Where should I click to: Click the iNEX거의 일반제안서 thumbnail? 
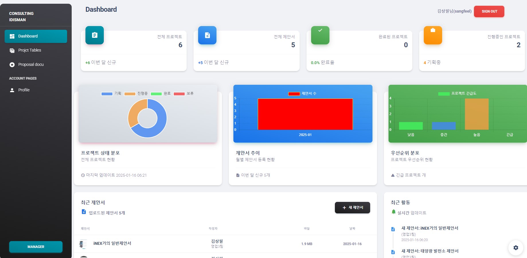coord(83,244)
